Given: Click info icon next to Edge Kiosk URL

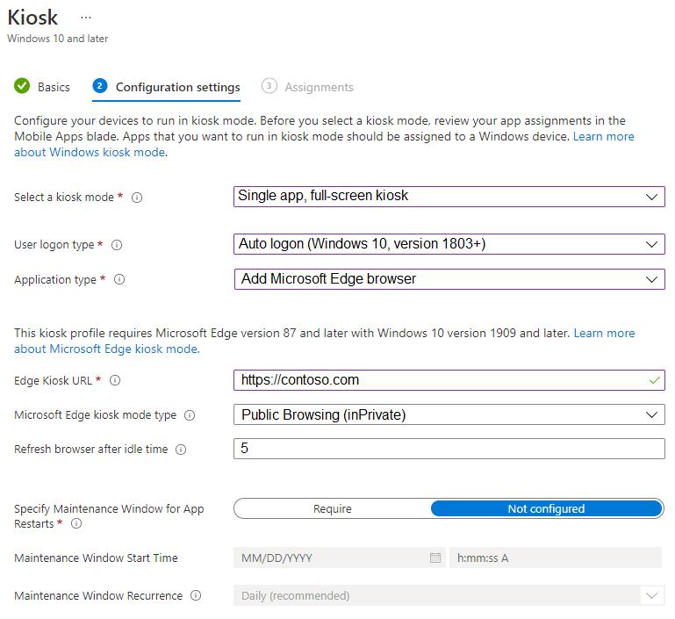Looking at the screenshot, I should 115,381.
